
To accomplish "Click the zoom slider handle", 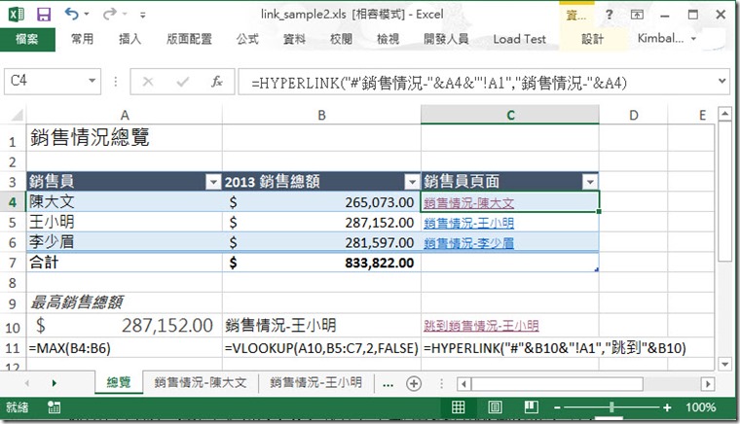I will 612,407.
